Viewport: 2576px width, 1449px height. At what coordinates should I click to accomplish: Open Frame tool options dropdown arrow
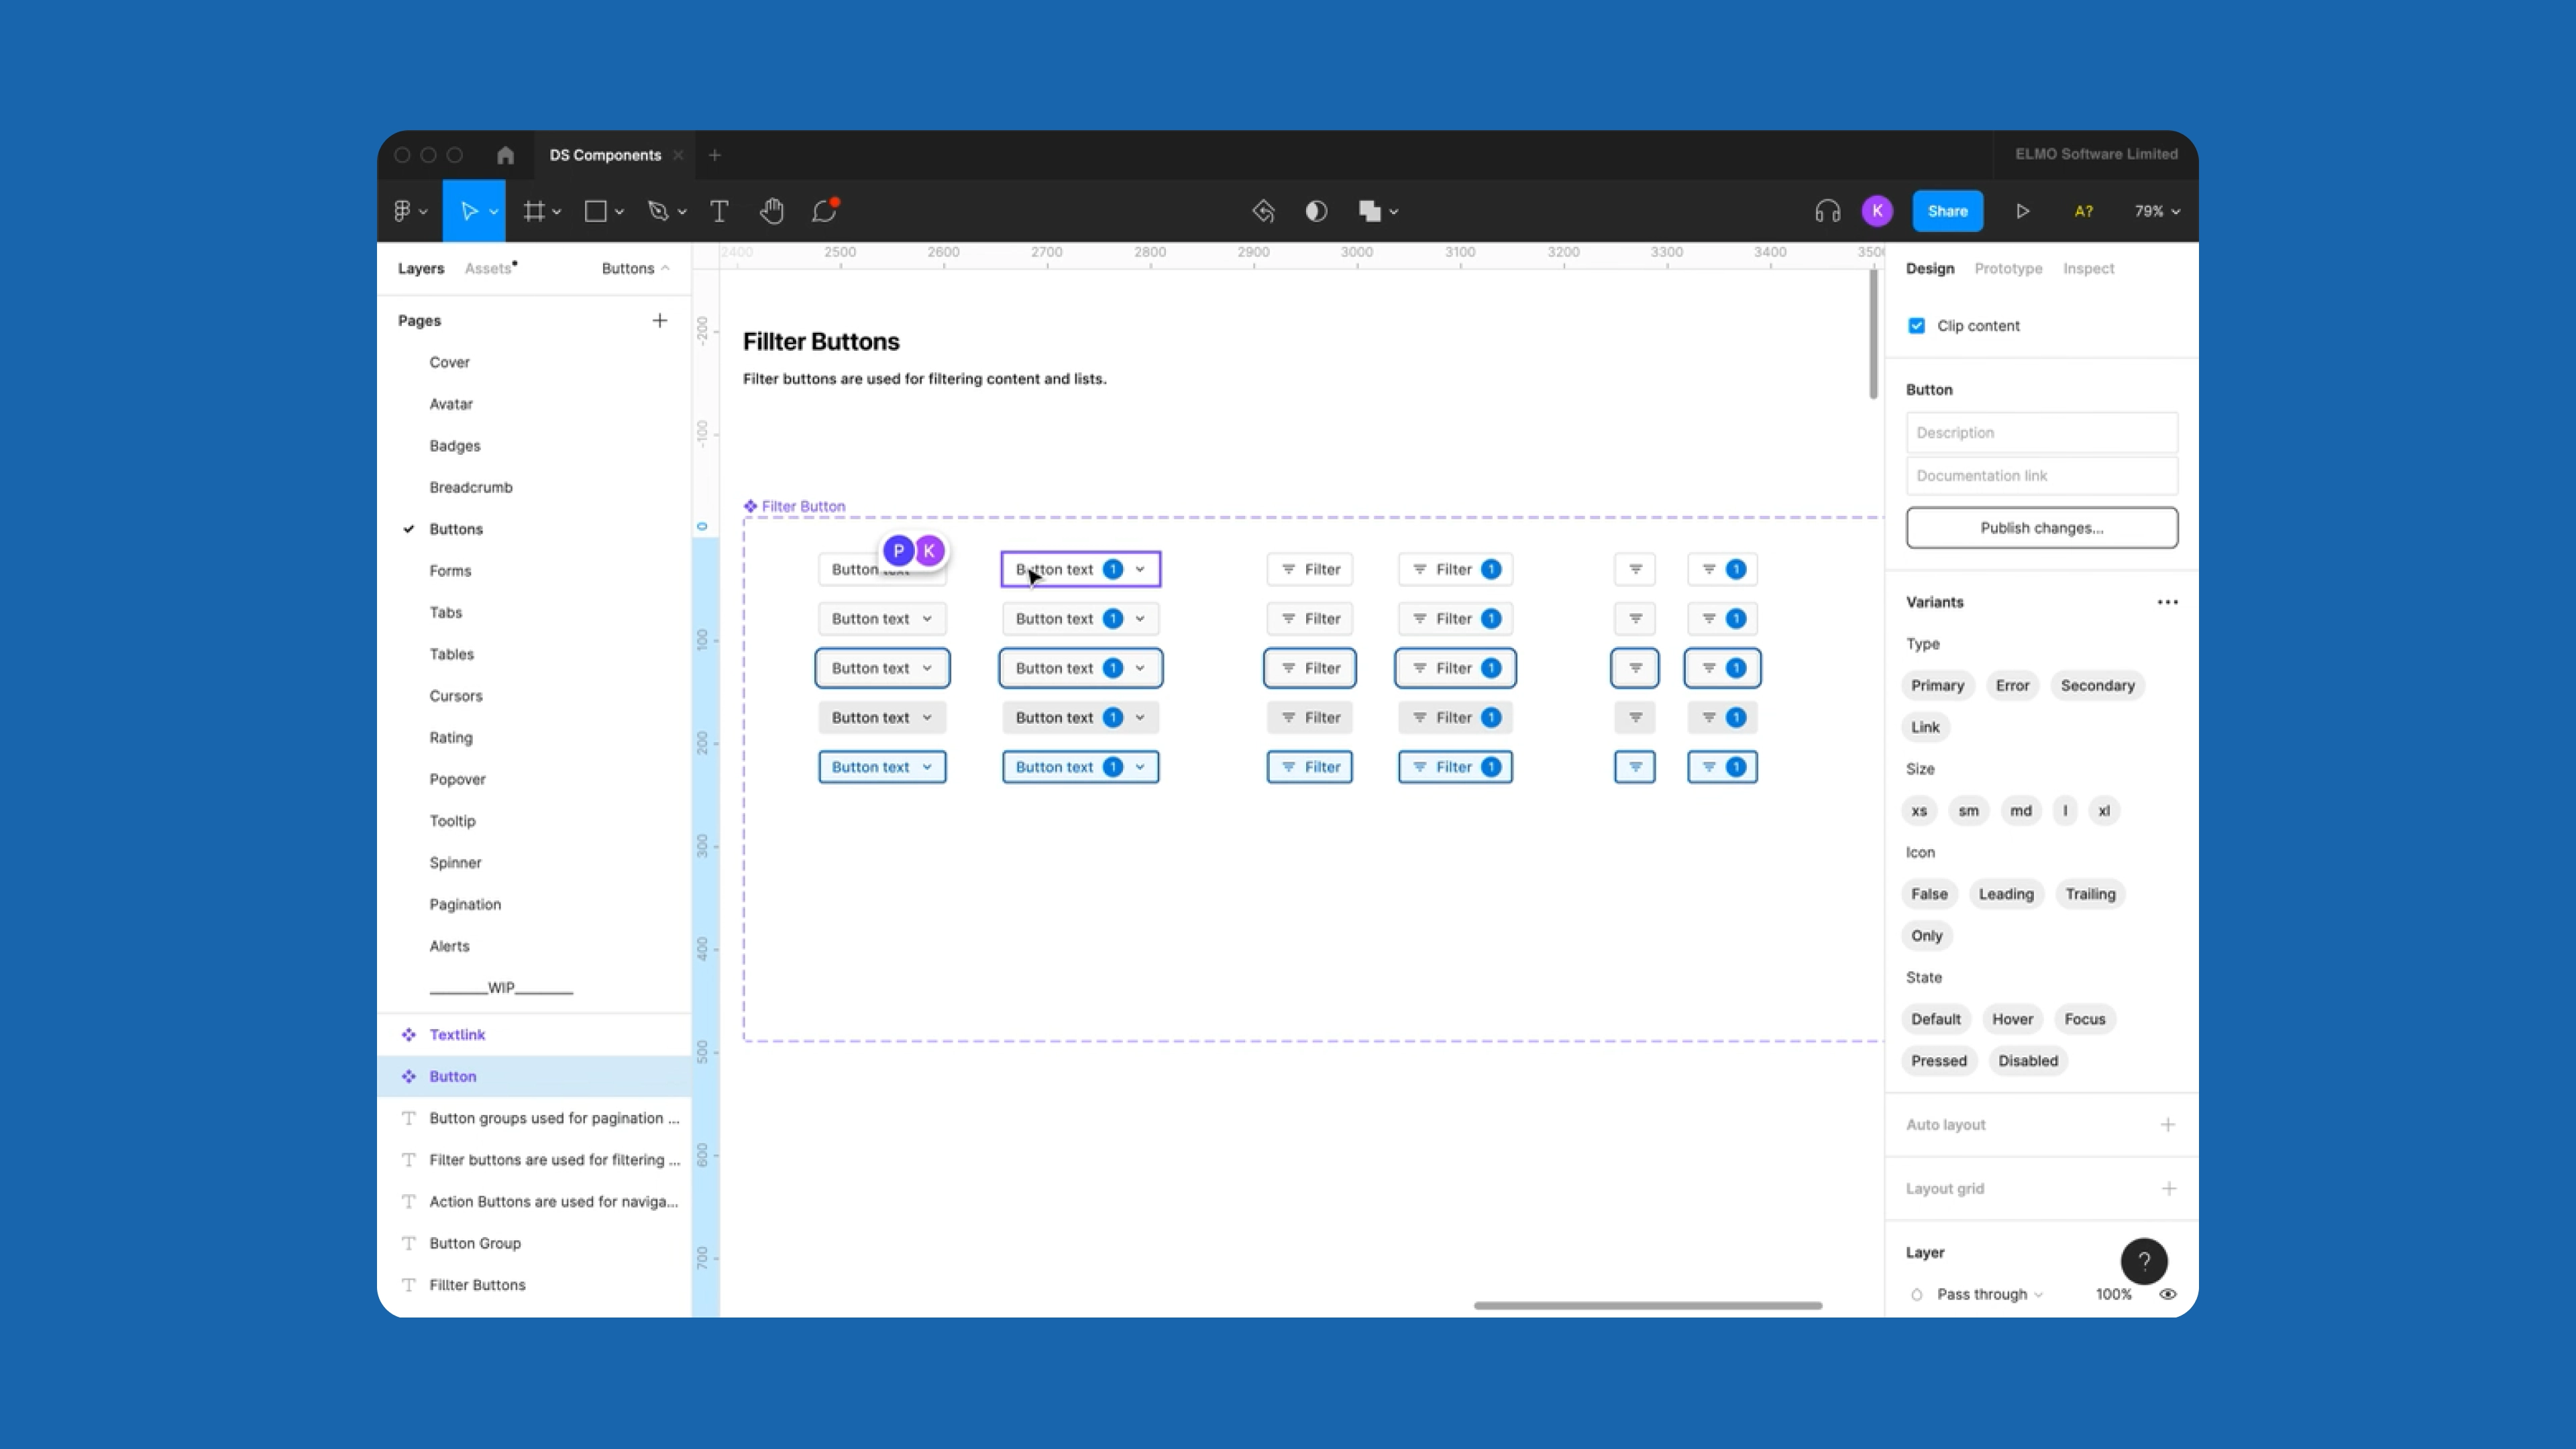(x=557, y=212)
